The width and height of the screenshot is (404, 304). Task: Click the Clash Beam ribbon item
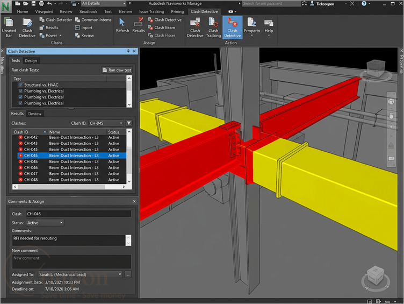click(162, 27)
